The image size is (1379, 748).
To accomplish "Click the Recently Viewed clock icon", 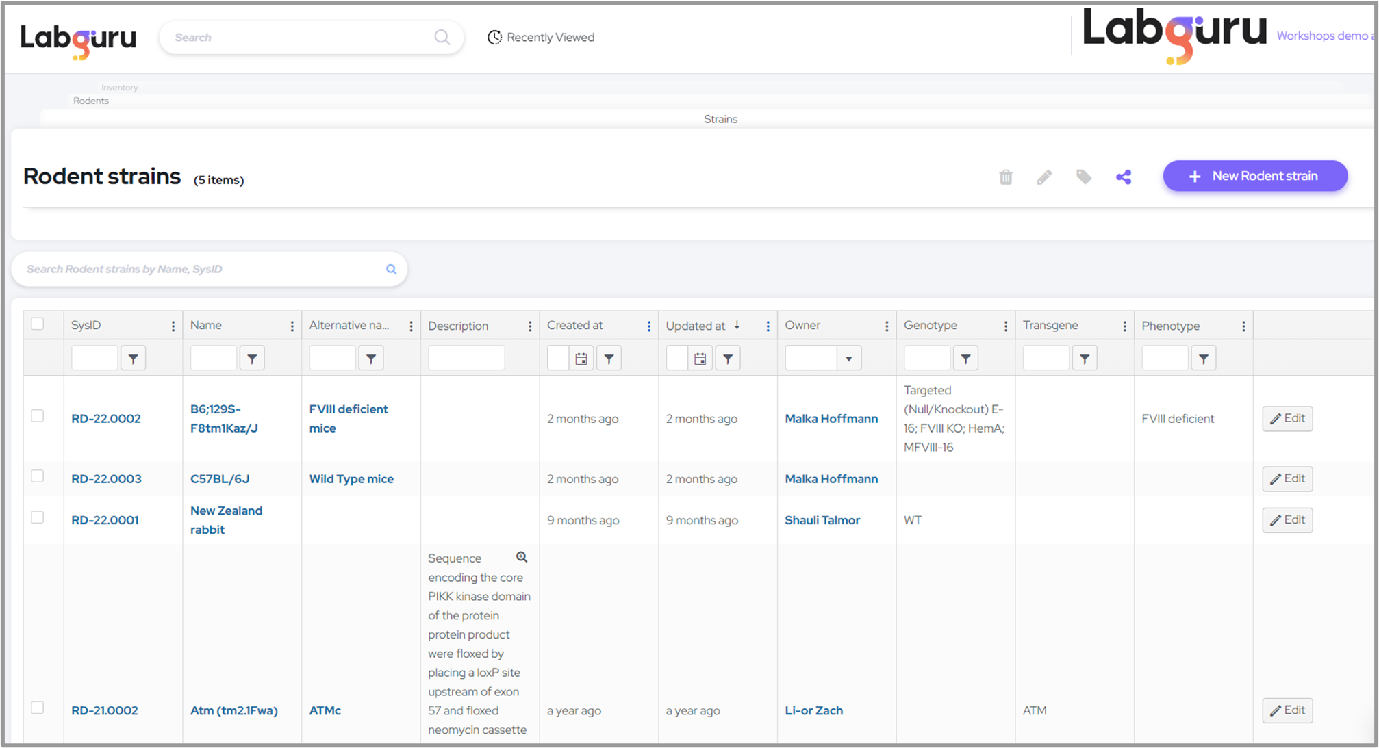I will point(494,38).
